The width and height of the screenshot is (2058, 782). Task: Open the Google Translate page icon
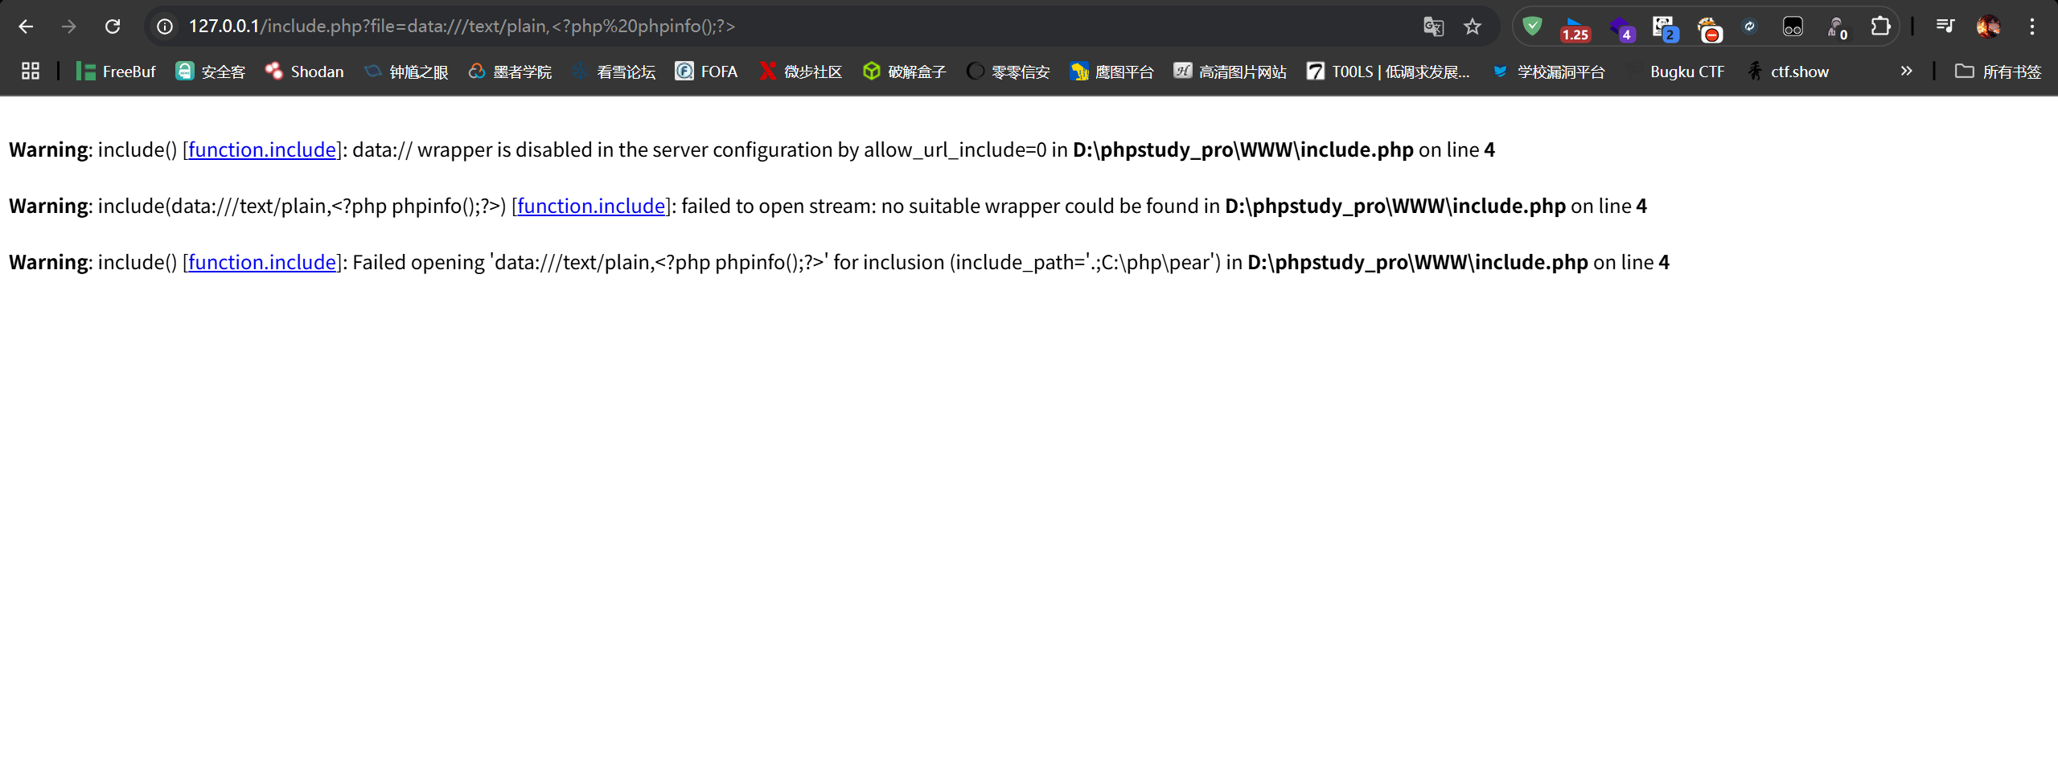coord(1434,27)
